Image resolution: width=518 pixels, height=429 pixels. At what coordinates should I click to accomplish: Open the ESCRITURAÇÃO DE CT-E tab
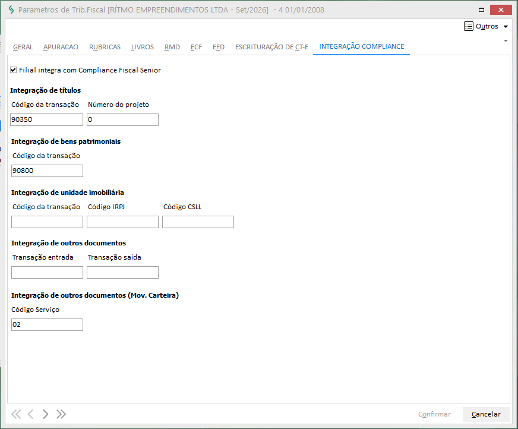[x=272, y=47]
